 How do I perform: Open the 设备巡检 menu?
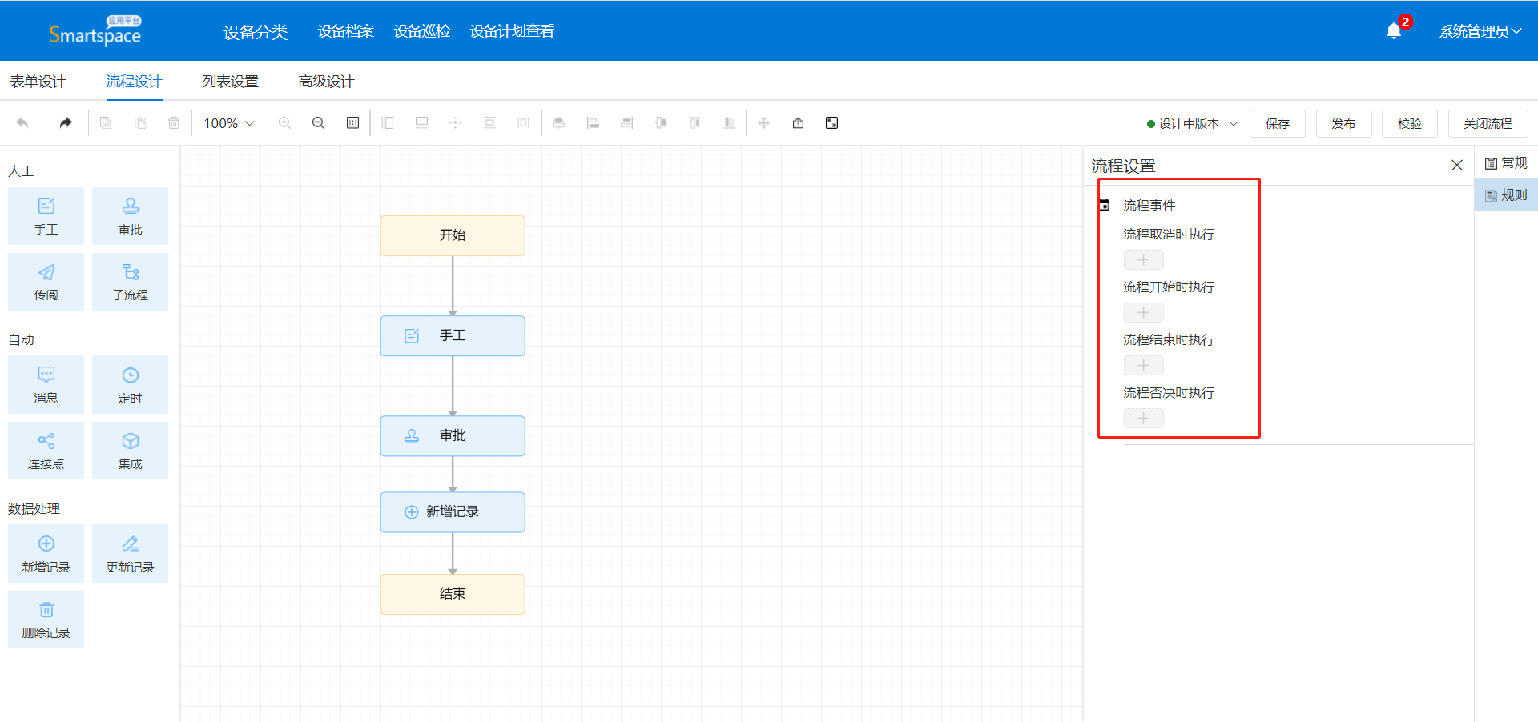[422, 31]
